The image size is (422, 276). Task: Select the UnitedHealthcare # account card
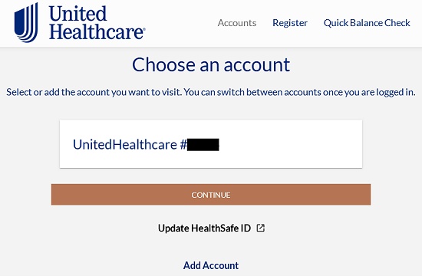click(x=211, y=144)
